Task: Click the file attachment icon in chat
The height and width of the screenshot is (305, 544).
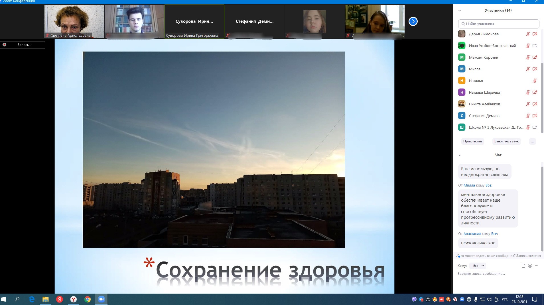Action: coord(523,266)
